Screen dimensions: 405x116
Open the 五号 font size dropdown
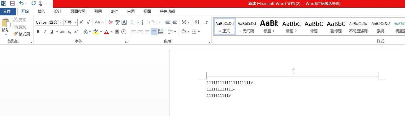pos(75,22)
